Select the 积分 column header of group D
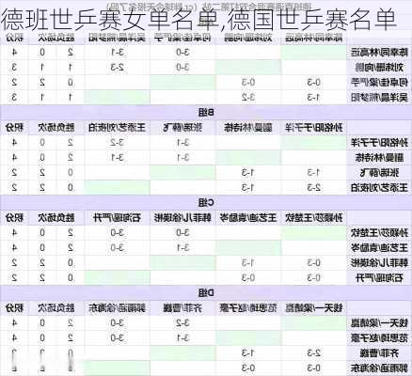 pyautogui.click(x=14, y=308)
